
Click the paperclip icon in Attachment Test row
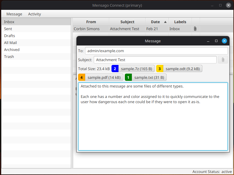pos(195,29)
